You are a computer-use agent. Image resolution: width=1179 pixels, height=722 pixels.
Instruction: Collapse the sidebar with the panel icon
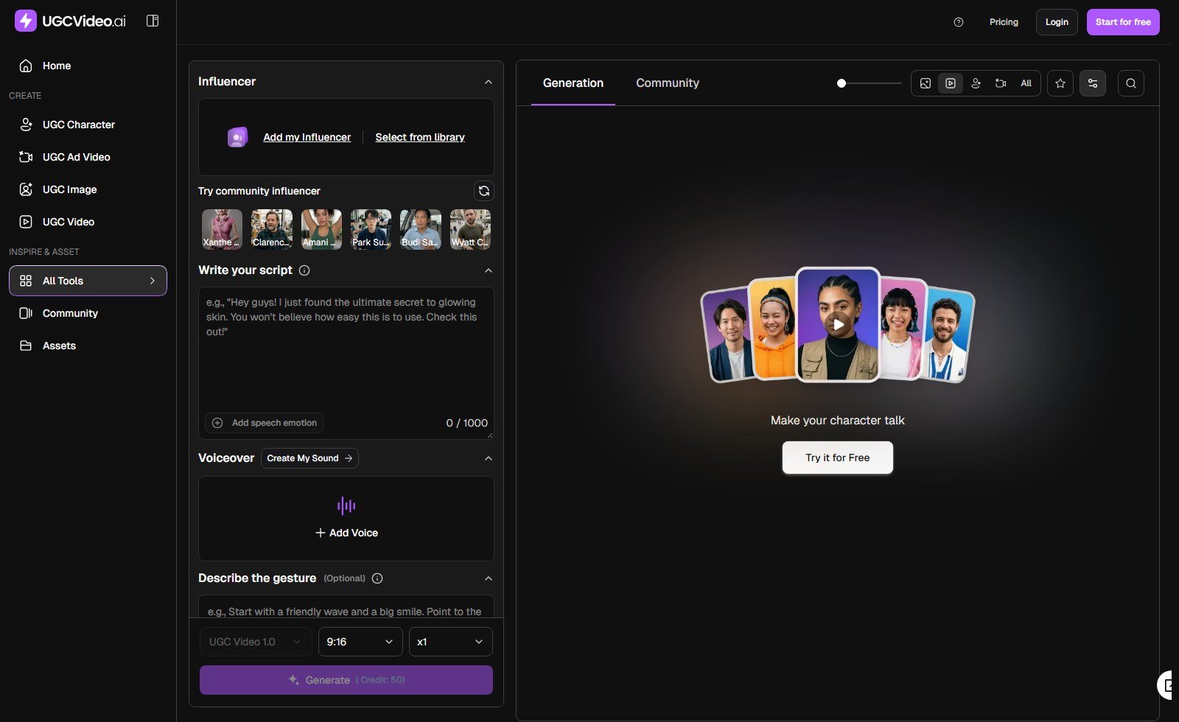pos(153,21)
